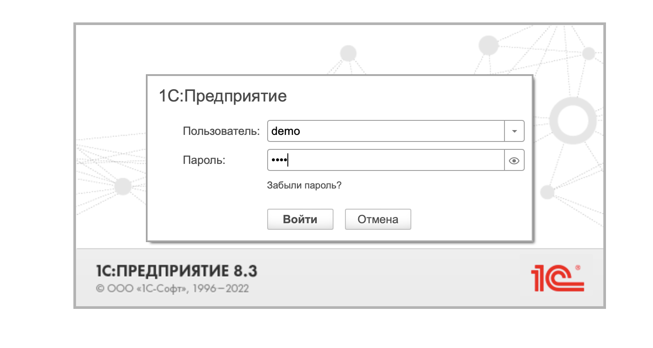This screenshot has width=653, height=348.
Task: Open the Пользователь dropdown list
Action: click(514, 131)
